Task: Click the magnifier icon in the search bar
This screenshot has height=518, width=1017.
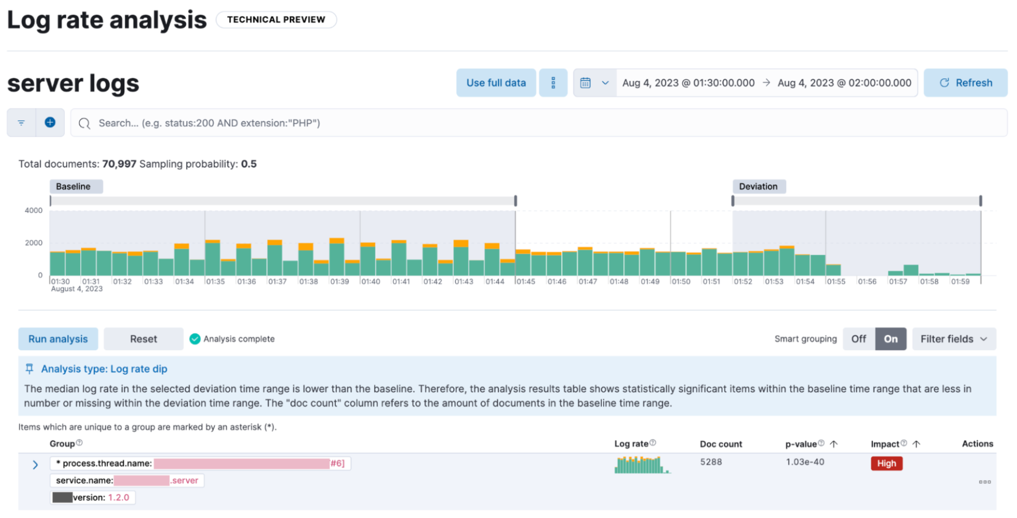Action: click(x=84, y=123)
